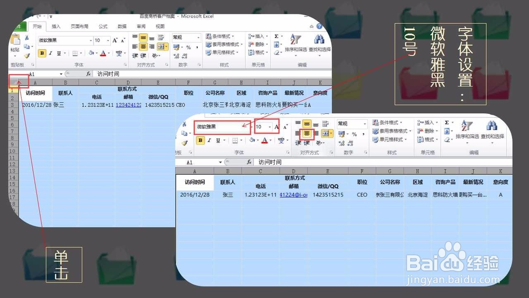Open Name Box dropdown in upper Excel window
529x298 pixels.
pos(61,74)
